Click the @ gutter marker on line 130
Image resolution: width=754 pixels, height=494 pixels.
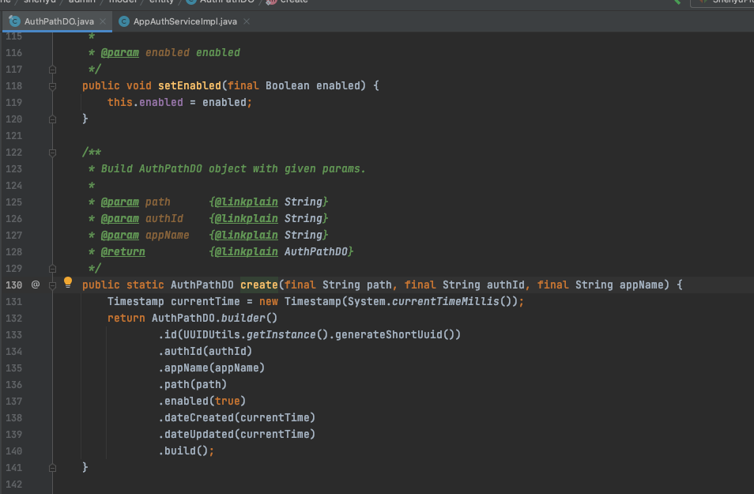pyautogui.click(x=36, y=285)
